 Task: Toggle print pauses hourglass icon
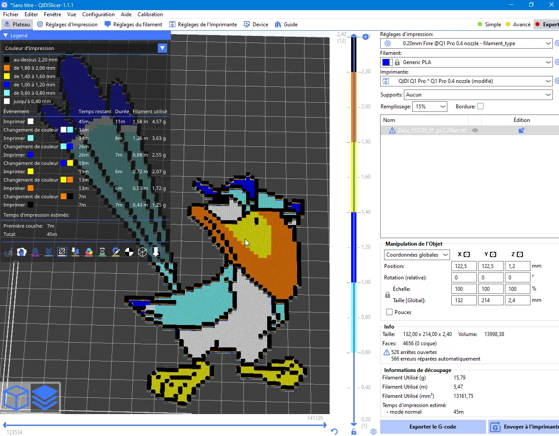(x=102, y=252)
